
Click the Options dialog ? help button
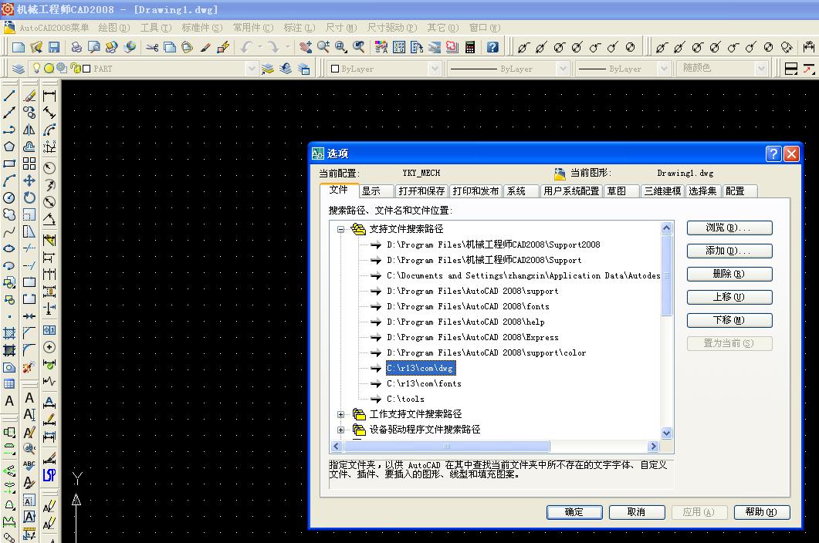(x=773, y=153)
